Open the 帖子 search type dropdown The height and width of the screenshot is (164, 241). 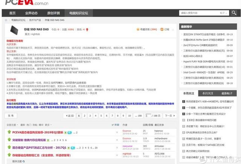[x=223, y=13]
